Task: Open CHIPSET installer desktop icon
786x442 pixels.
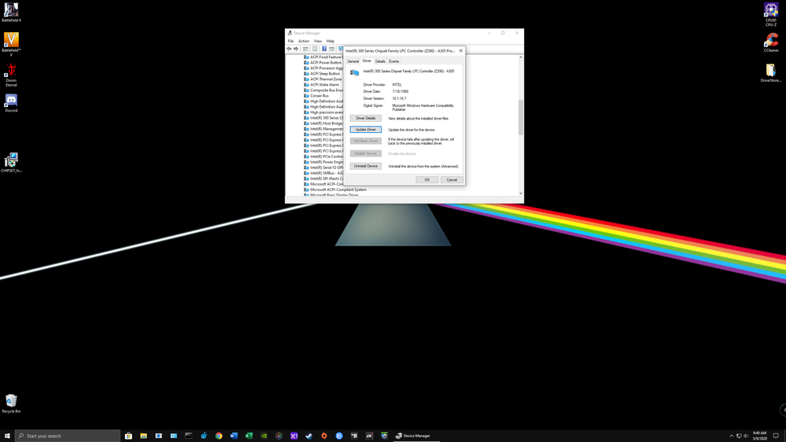Action: [11, 163]
